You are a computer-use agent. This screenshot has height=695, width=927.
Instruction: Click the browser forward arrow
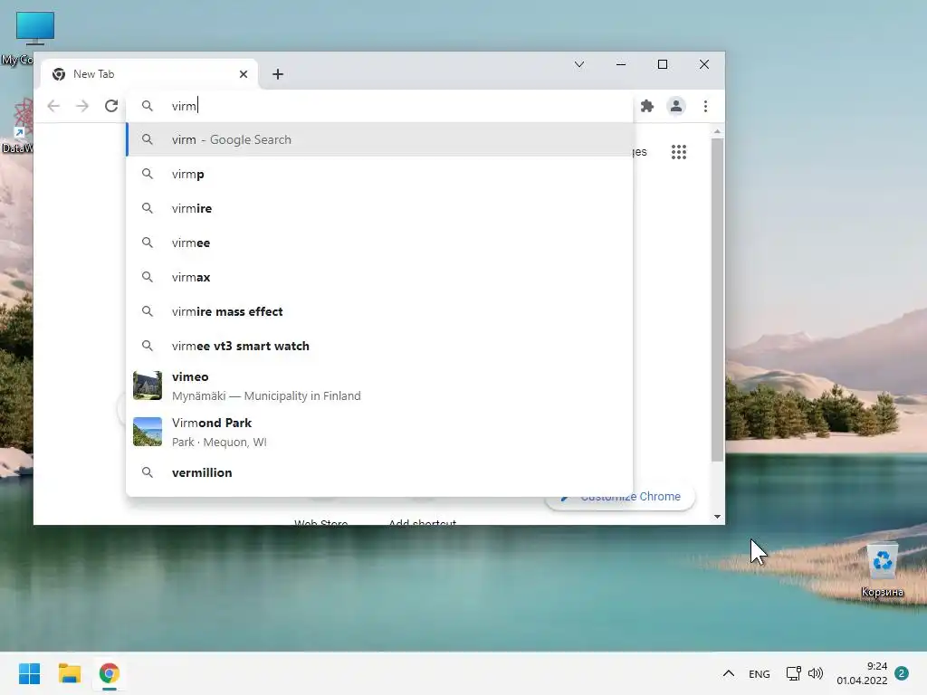82,106
